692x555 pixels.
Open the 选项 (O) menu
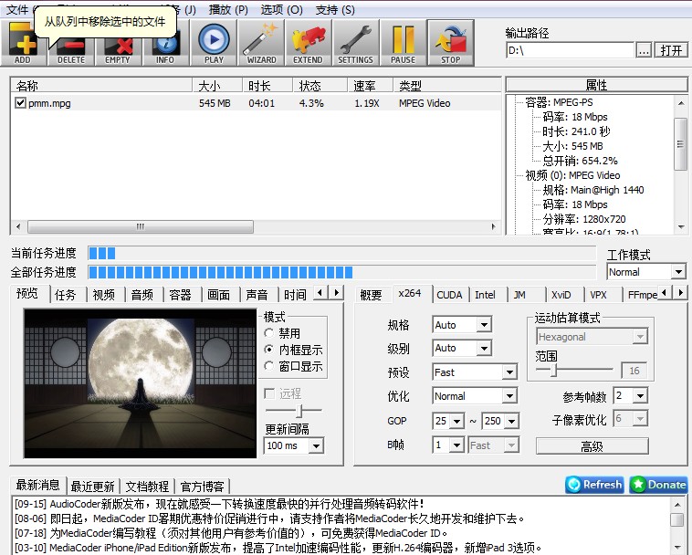[281, 10]
